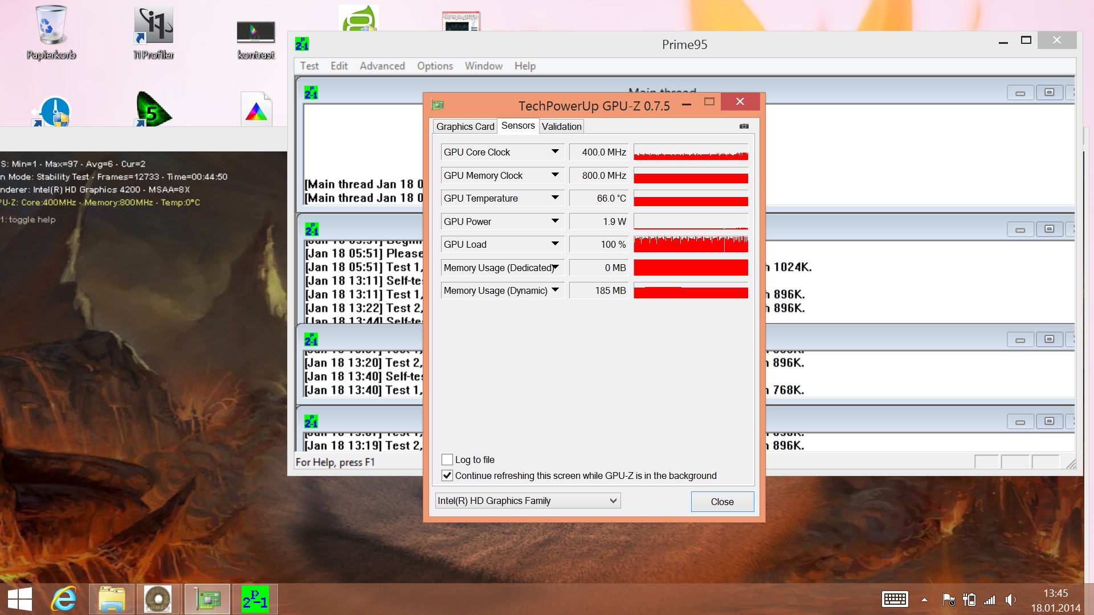Open the Advanced menu in Prime95

tap(382, 66)
